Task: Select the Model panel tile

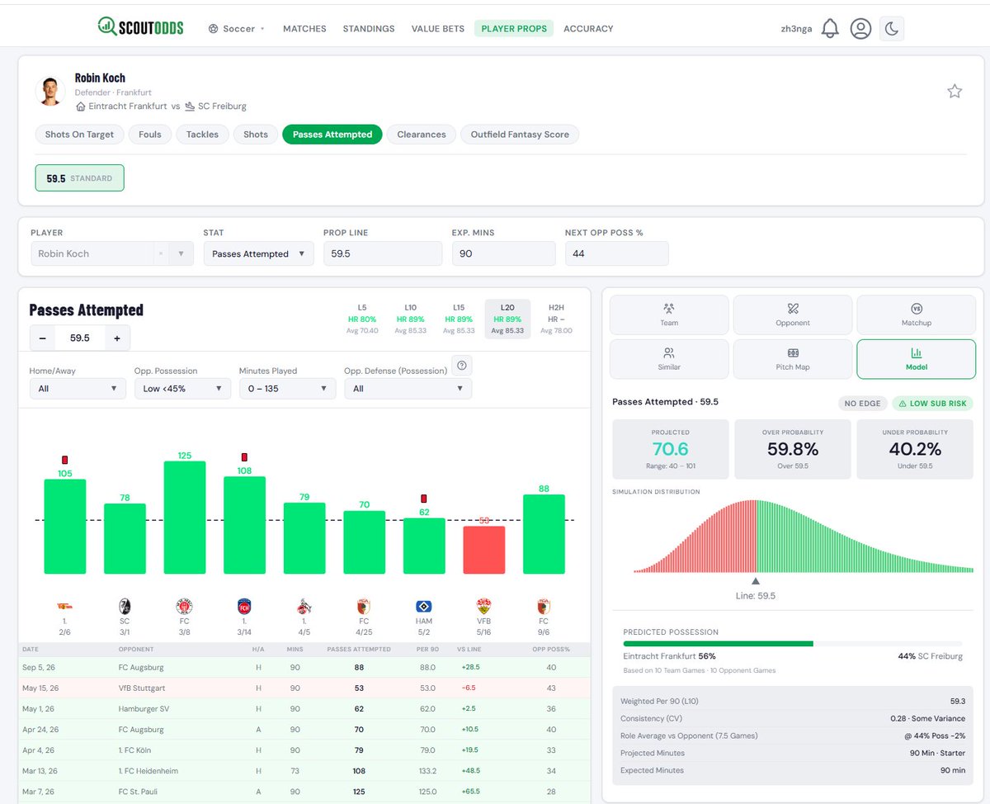Action: point(917,359)
